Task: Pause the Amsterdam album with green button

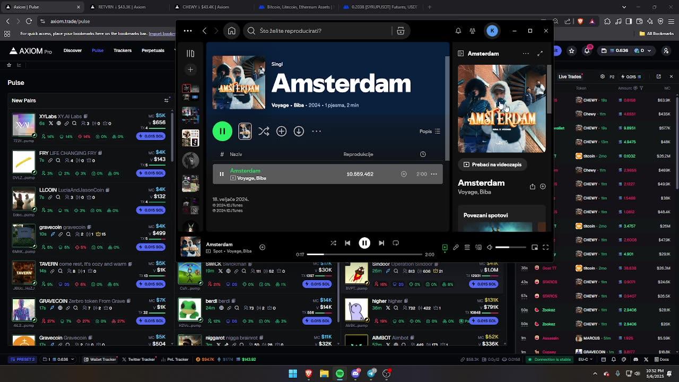Action: point(222,131)
